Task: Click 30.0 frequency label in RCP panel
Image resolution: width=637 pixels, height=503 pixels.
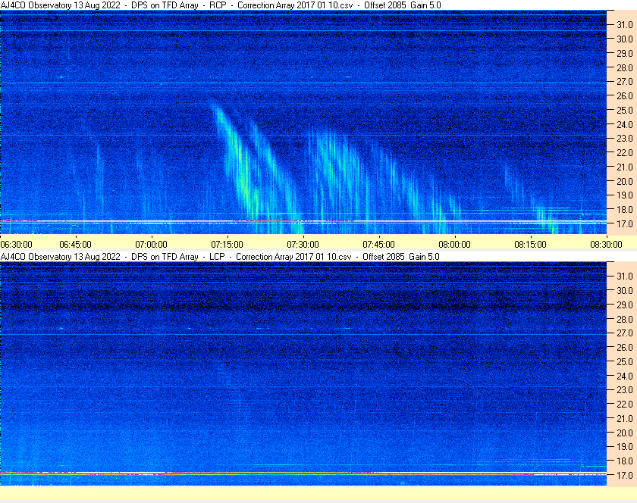Action: tap(625, 39)
